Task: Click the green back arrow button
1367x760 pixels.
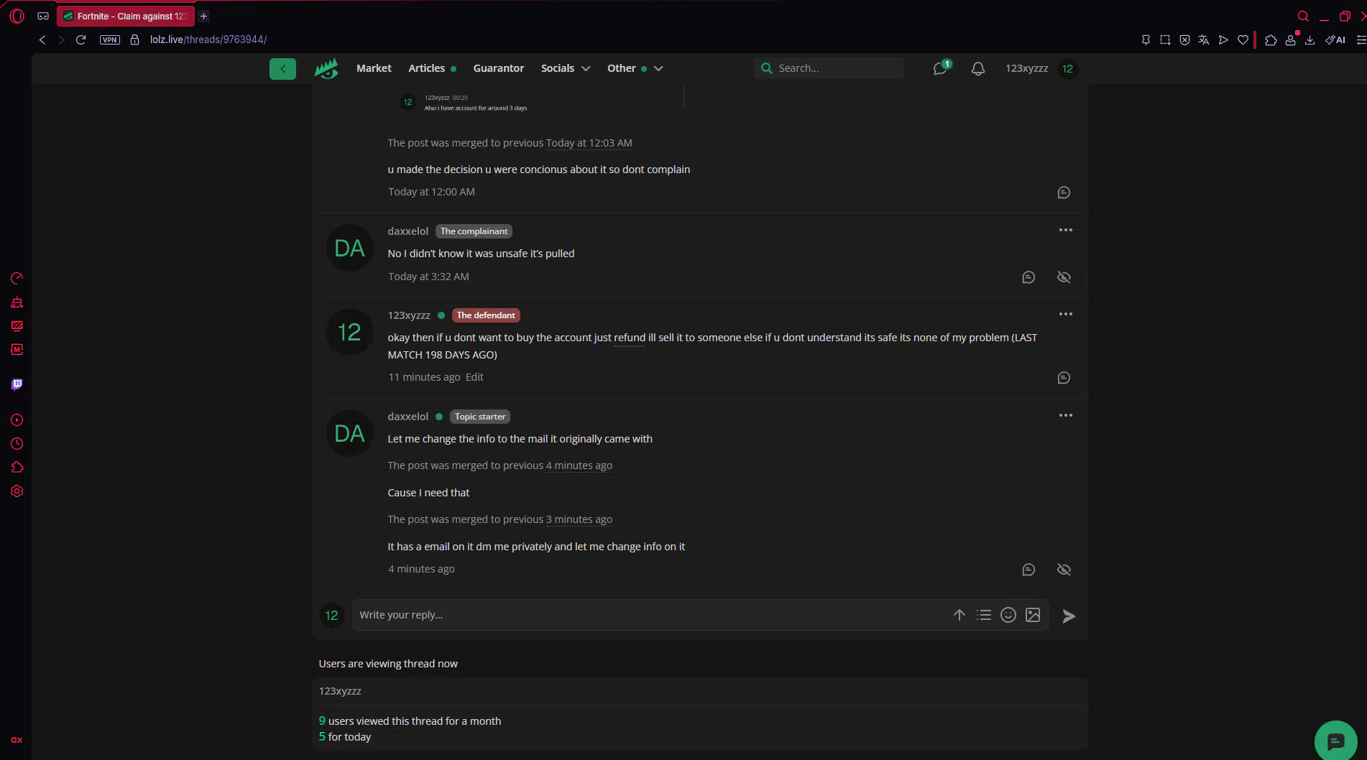Action: pos(282,69)
